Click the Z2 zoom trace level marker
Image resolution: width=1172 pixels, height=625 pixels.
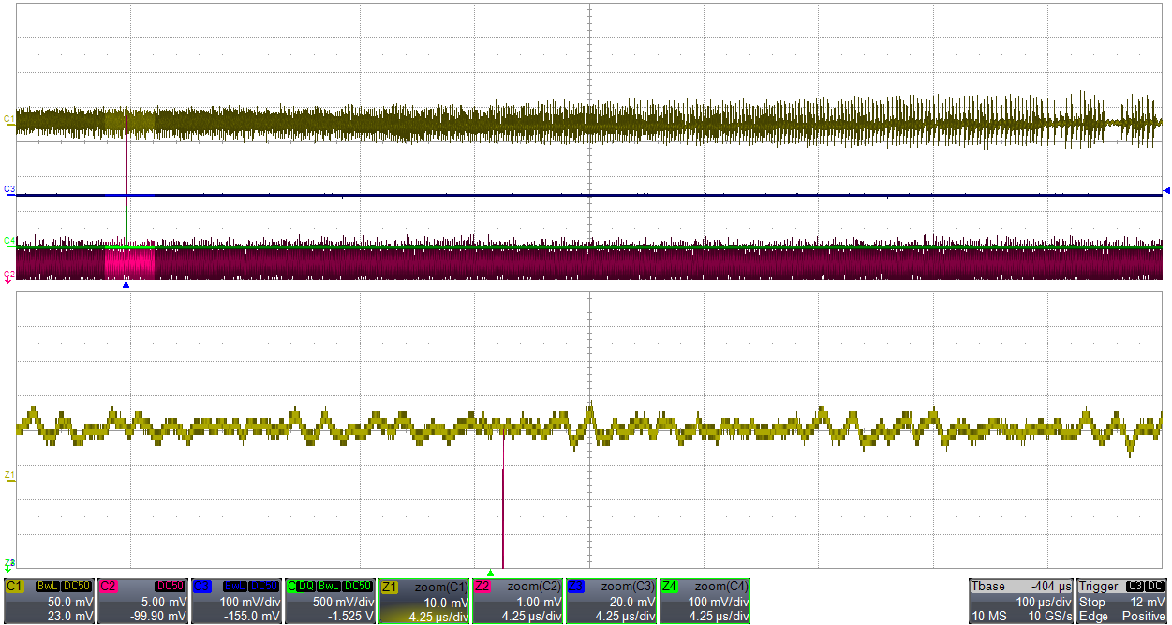[9, 564]
